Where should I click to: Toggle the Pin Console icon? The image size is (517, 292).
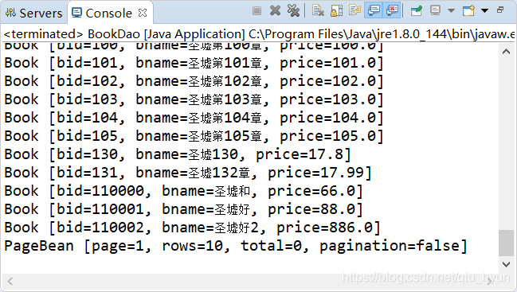417,10
